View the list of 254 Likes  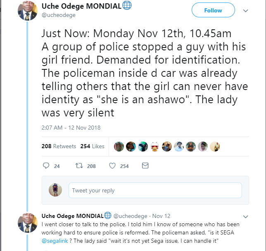(92, 146)
